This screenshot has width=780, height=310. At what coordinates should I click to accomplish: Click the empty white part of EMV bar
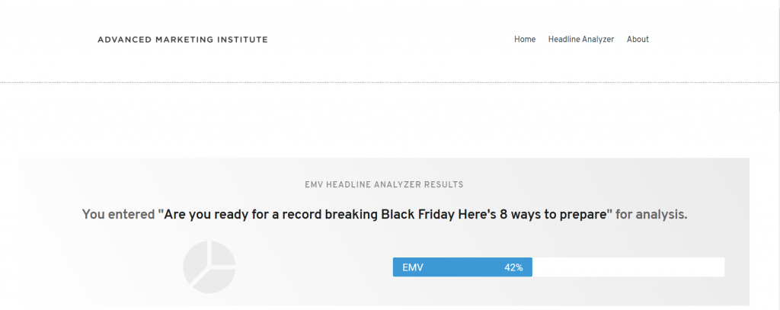click(628, 267)
